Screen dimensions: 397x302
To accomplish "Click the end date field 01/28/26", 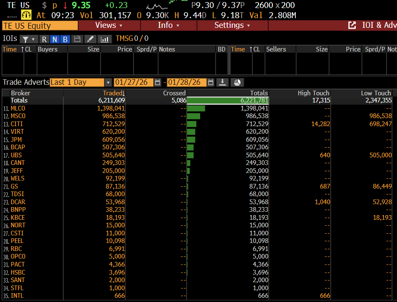I will pos(187,82).
